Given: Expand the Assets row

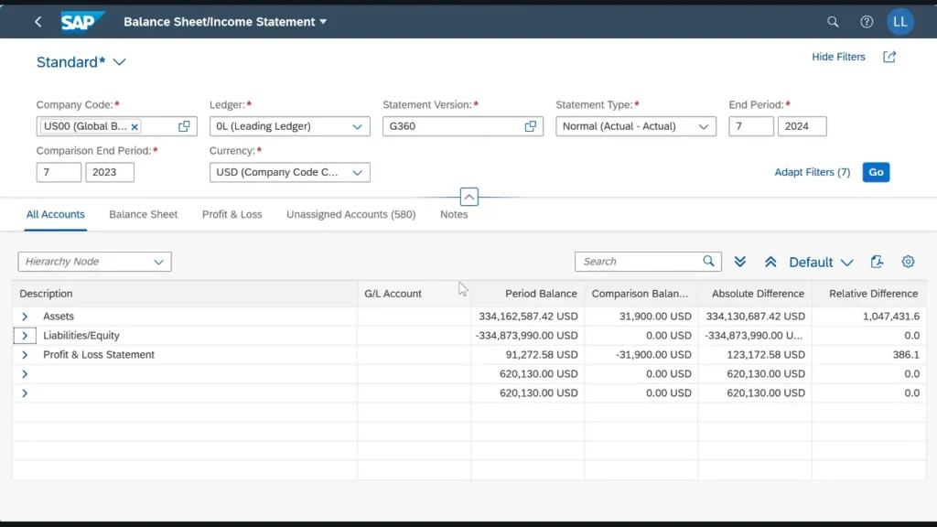Looking at the screenshot, I should 25,316.
